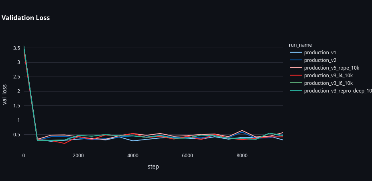Click the Validation Loss chart title

coord(26,18)
